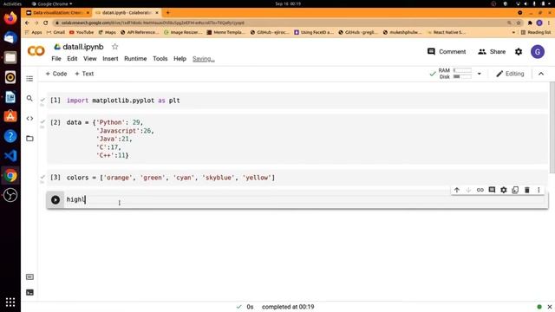Open the Reading list
This screenshot has height=312, width=555.
[x=536, y=32]
